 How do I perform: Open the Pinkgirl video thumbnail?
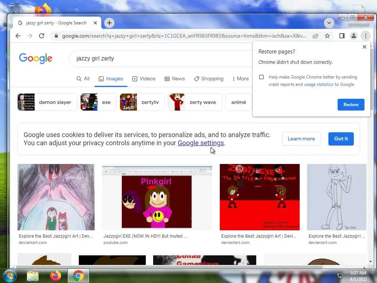[157, 197]
